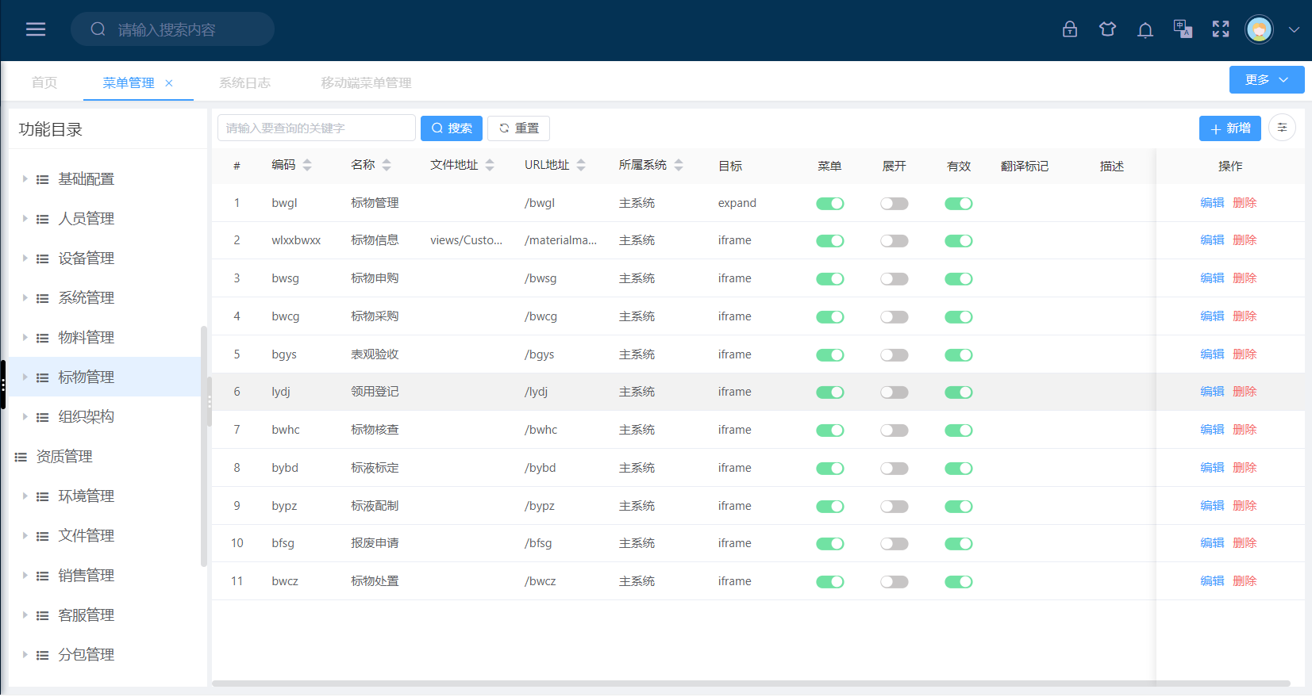Open notifications bell icon
1312x697 pixels.
click(1145, 30)
